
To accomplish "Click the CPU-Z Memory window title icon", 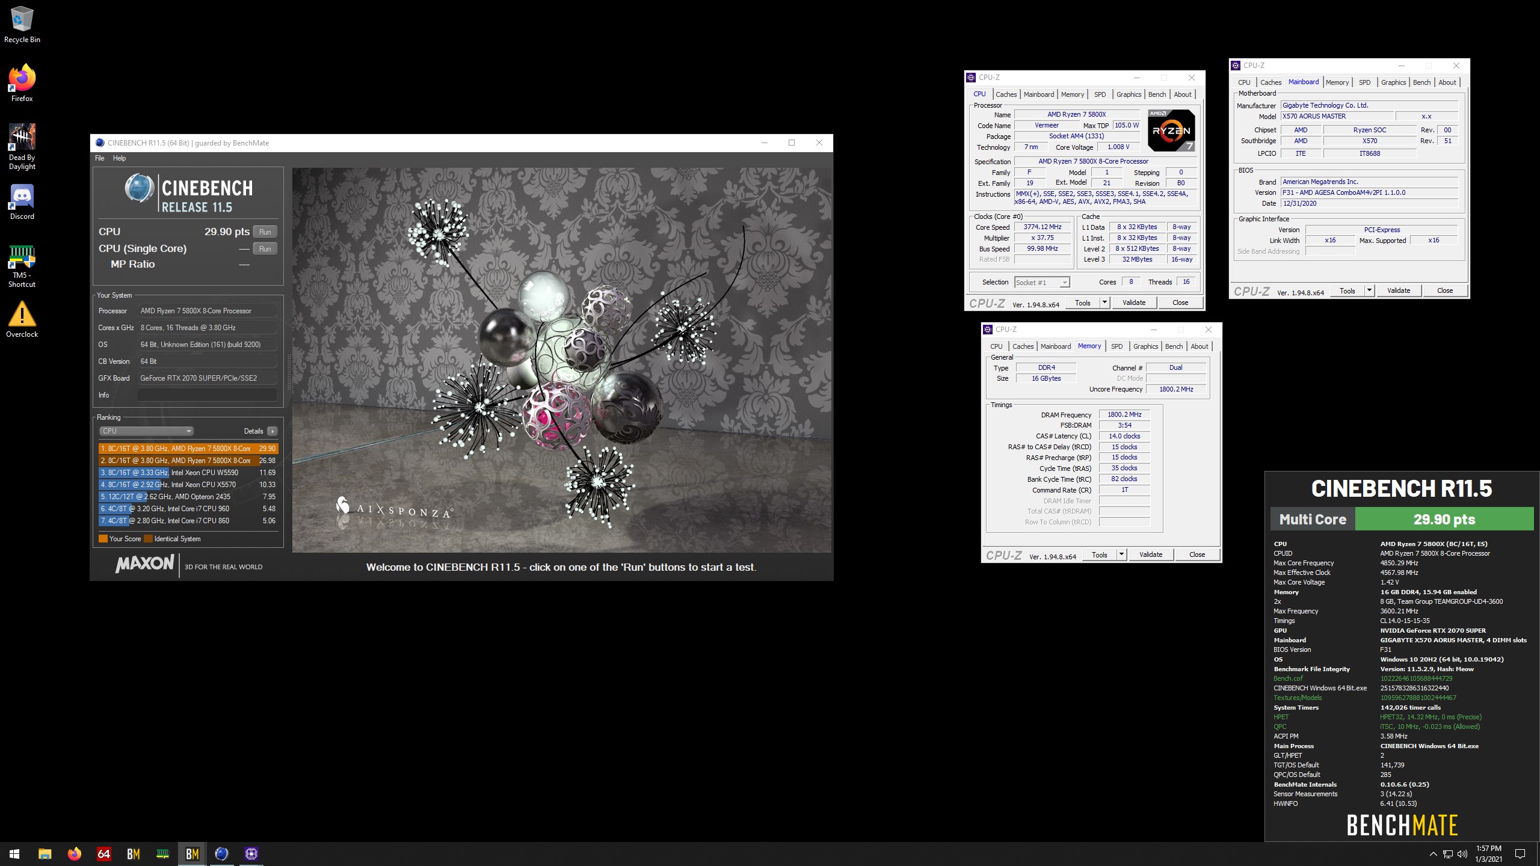I will [x=988, y=330].
